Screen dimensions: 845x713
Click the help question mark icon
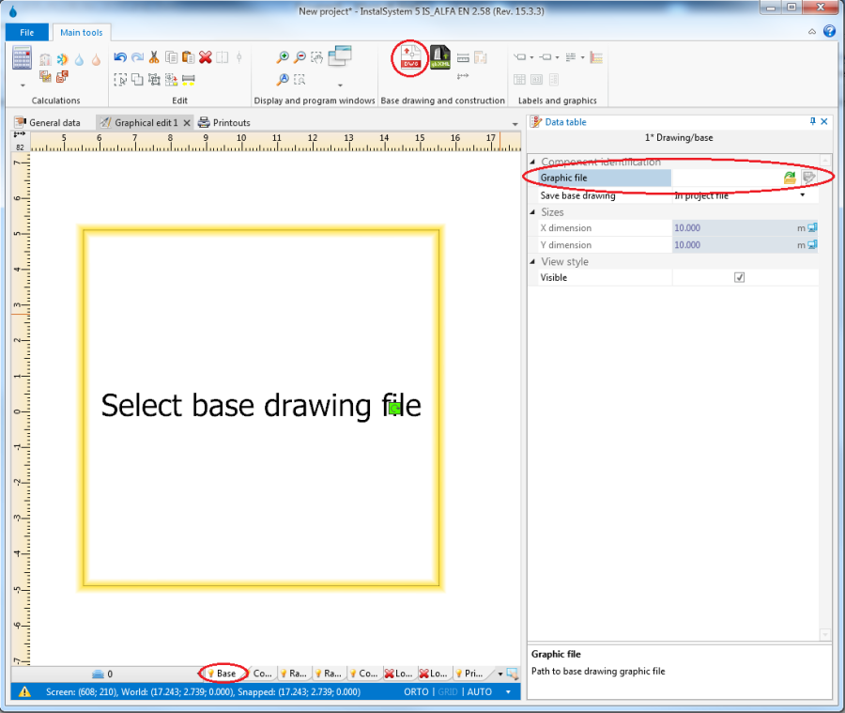pyautogui.click(x=829, y=31)
